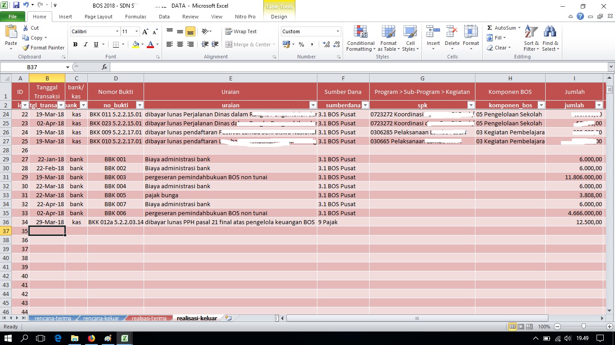Open the Clear menu

coord(499,48)
